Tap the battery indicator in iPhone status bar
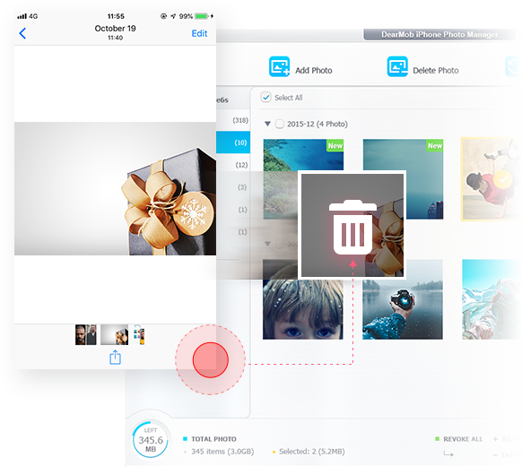The width and height of the screenshot is (522, 466). pyautogui.click(x=202, y=16)
